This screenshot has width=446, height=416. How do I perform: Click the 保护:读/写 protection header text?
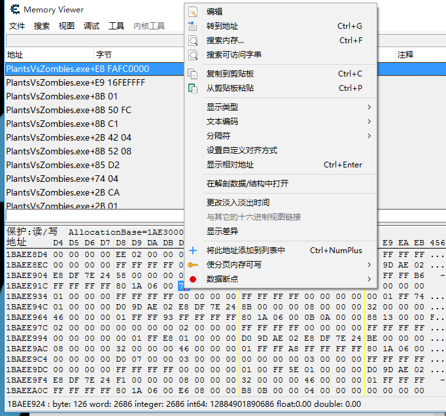coord(32,232)
